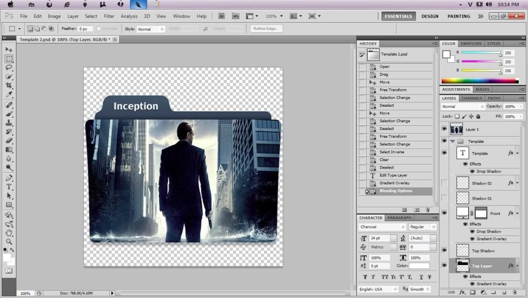Select the Spot Healing Brush tool
This screenshot has width=528, height=298.
[x=9, y=105]
